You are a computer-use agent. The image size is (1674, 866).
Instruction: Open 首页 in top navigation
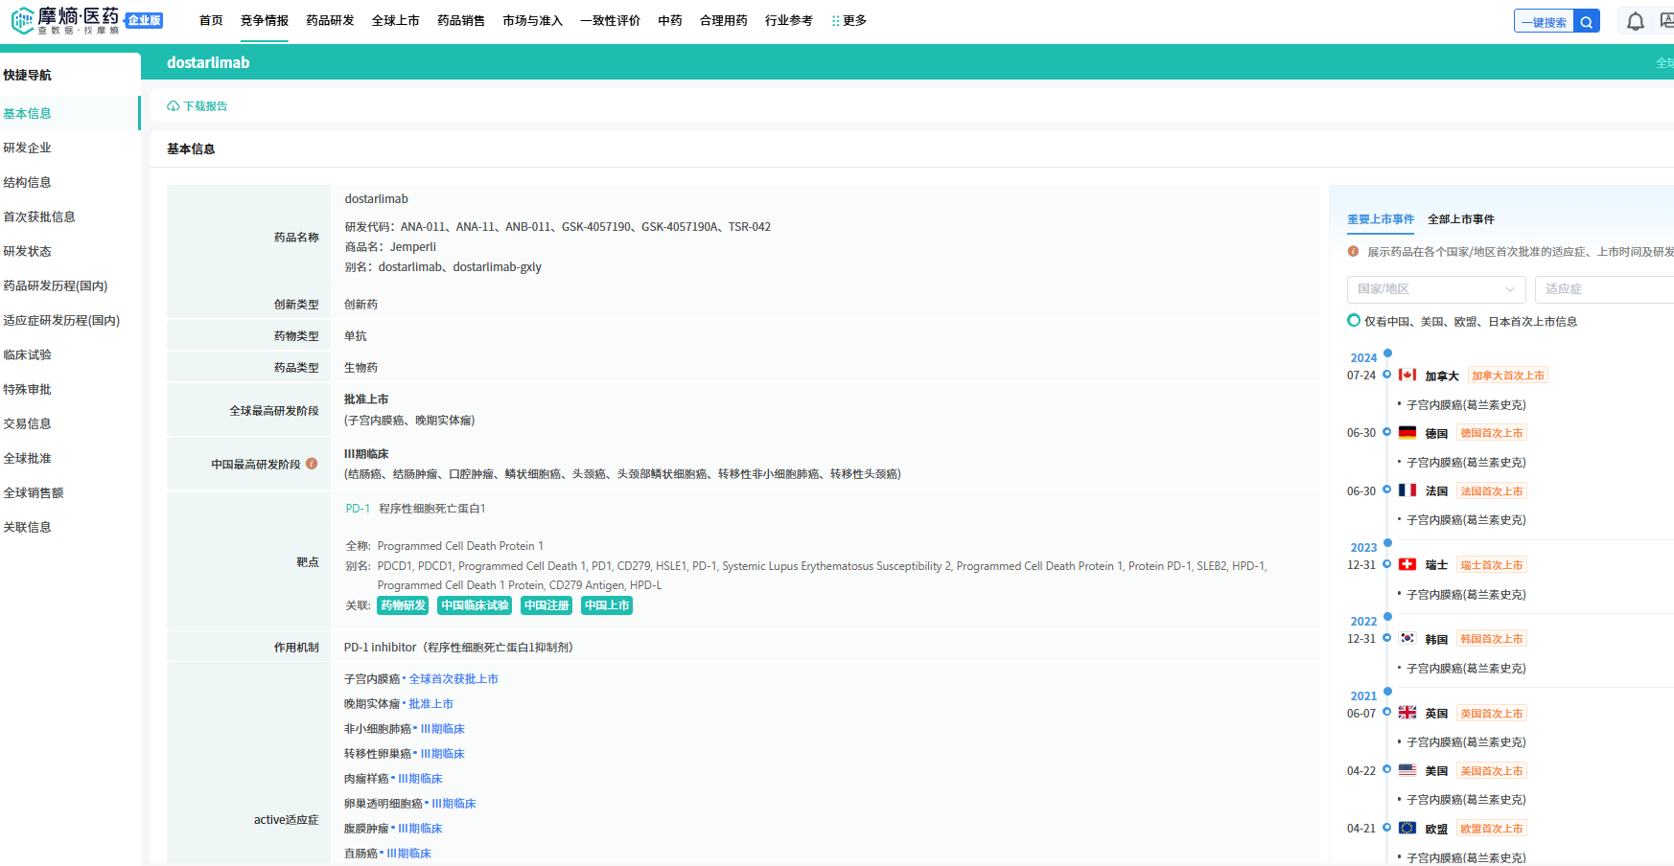[x=211, y=20]
